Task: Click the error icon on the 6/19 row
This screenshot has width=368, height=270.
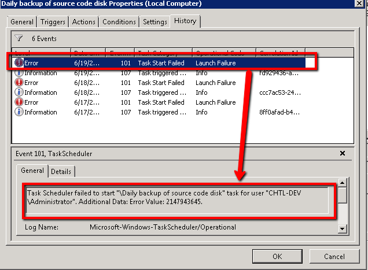Action: point(19,63)
